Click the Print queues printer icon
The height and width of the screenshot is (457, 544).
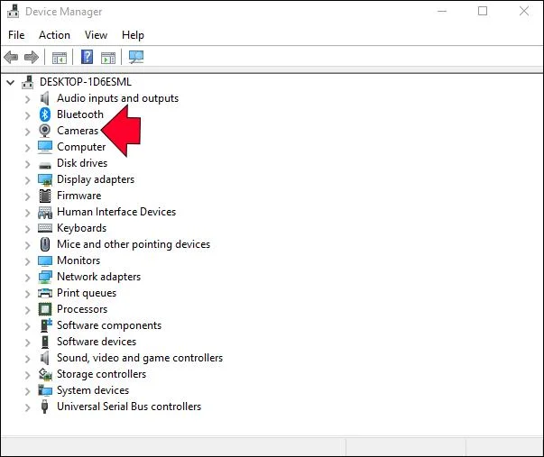[x=45, y=293]
